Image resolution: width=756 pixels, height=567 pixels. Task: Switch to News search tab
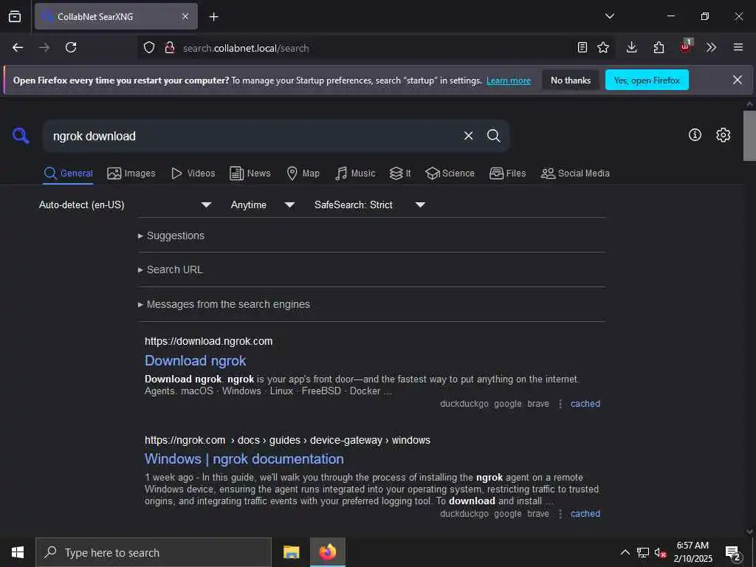(250, 173)
